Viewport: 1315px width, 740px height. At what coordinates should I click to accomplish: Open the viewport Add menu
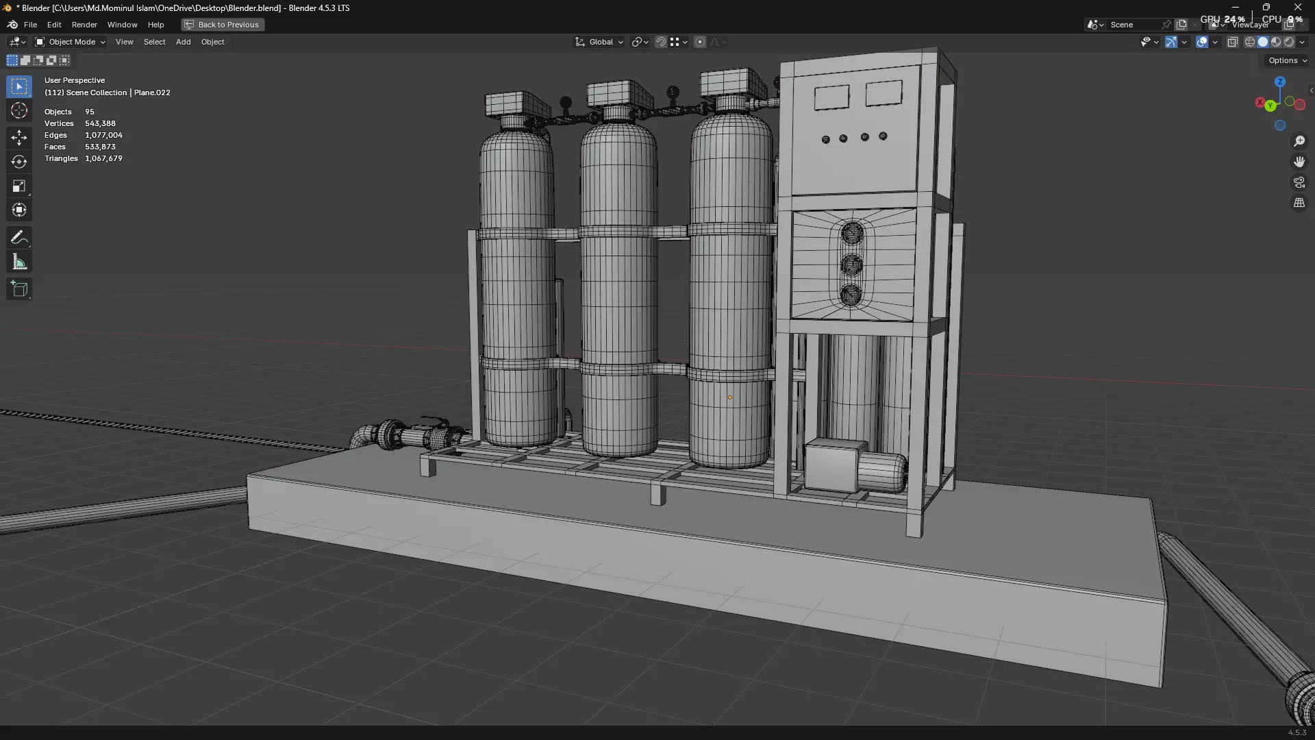(183, 42)
